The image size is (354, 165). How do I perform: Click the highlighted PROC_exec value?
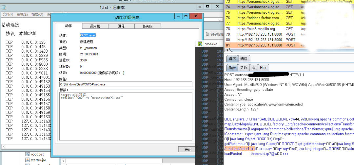coord(88,35)
